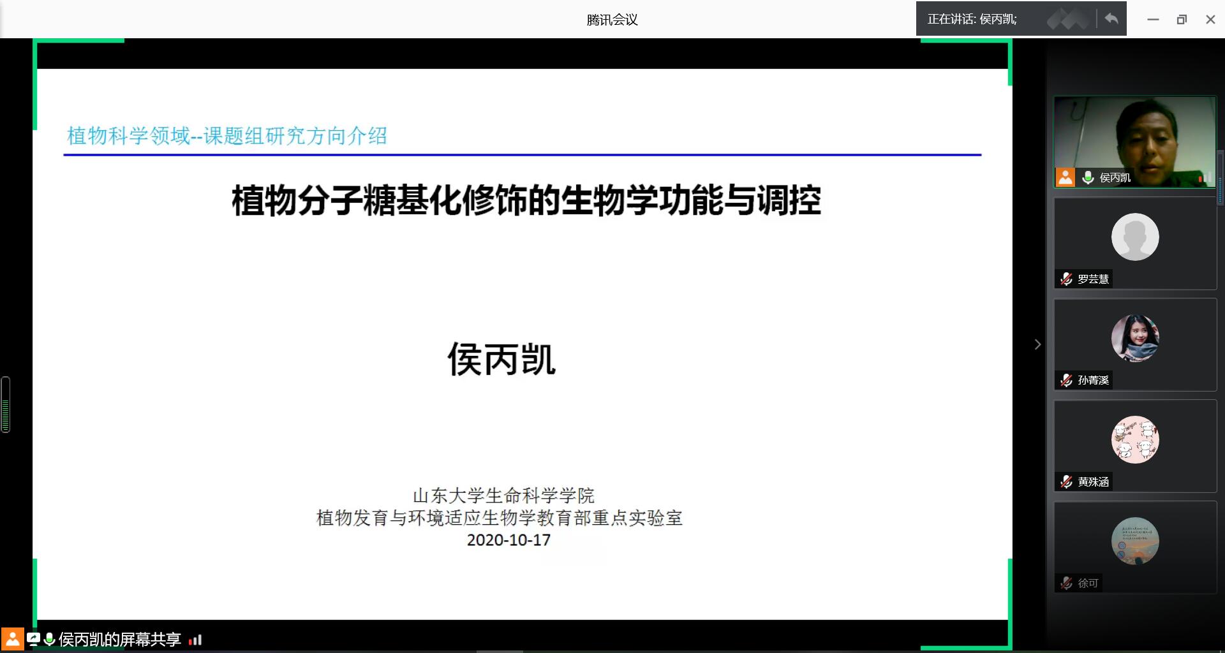Click the orange host icon on 侯丙凯 tile
Image resolution: width=1225 pixels, height=653 pixels.
pos(1065,177)
